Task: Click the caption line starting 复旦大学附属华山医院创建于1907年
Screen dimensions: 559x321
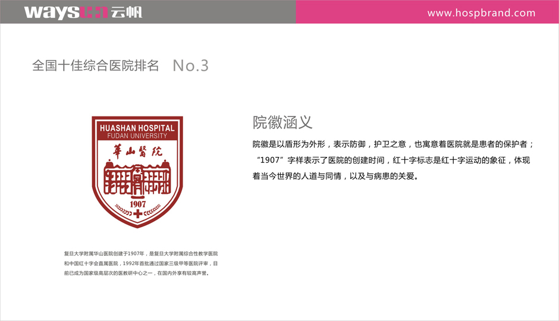Action: 141,254
